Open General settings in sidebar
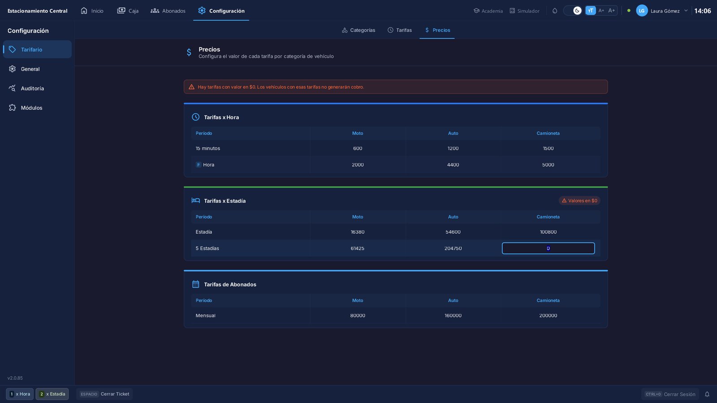717x403 pixels. pos(37,69)
